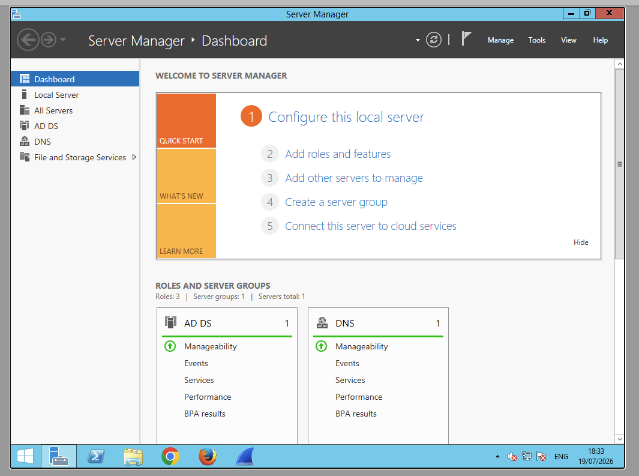Launch Firefox from the taskbar
639x476 pixels.
click(x=208, y=456)
